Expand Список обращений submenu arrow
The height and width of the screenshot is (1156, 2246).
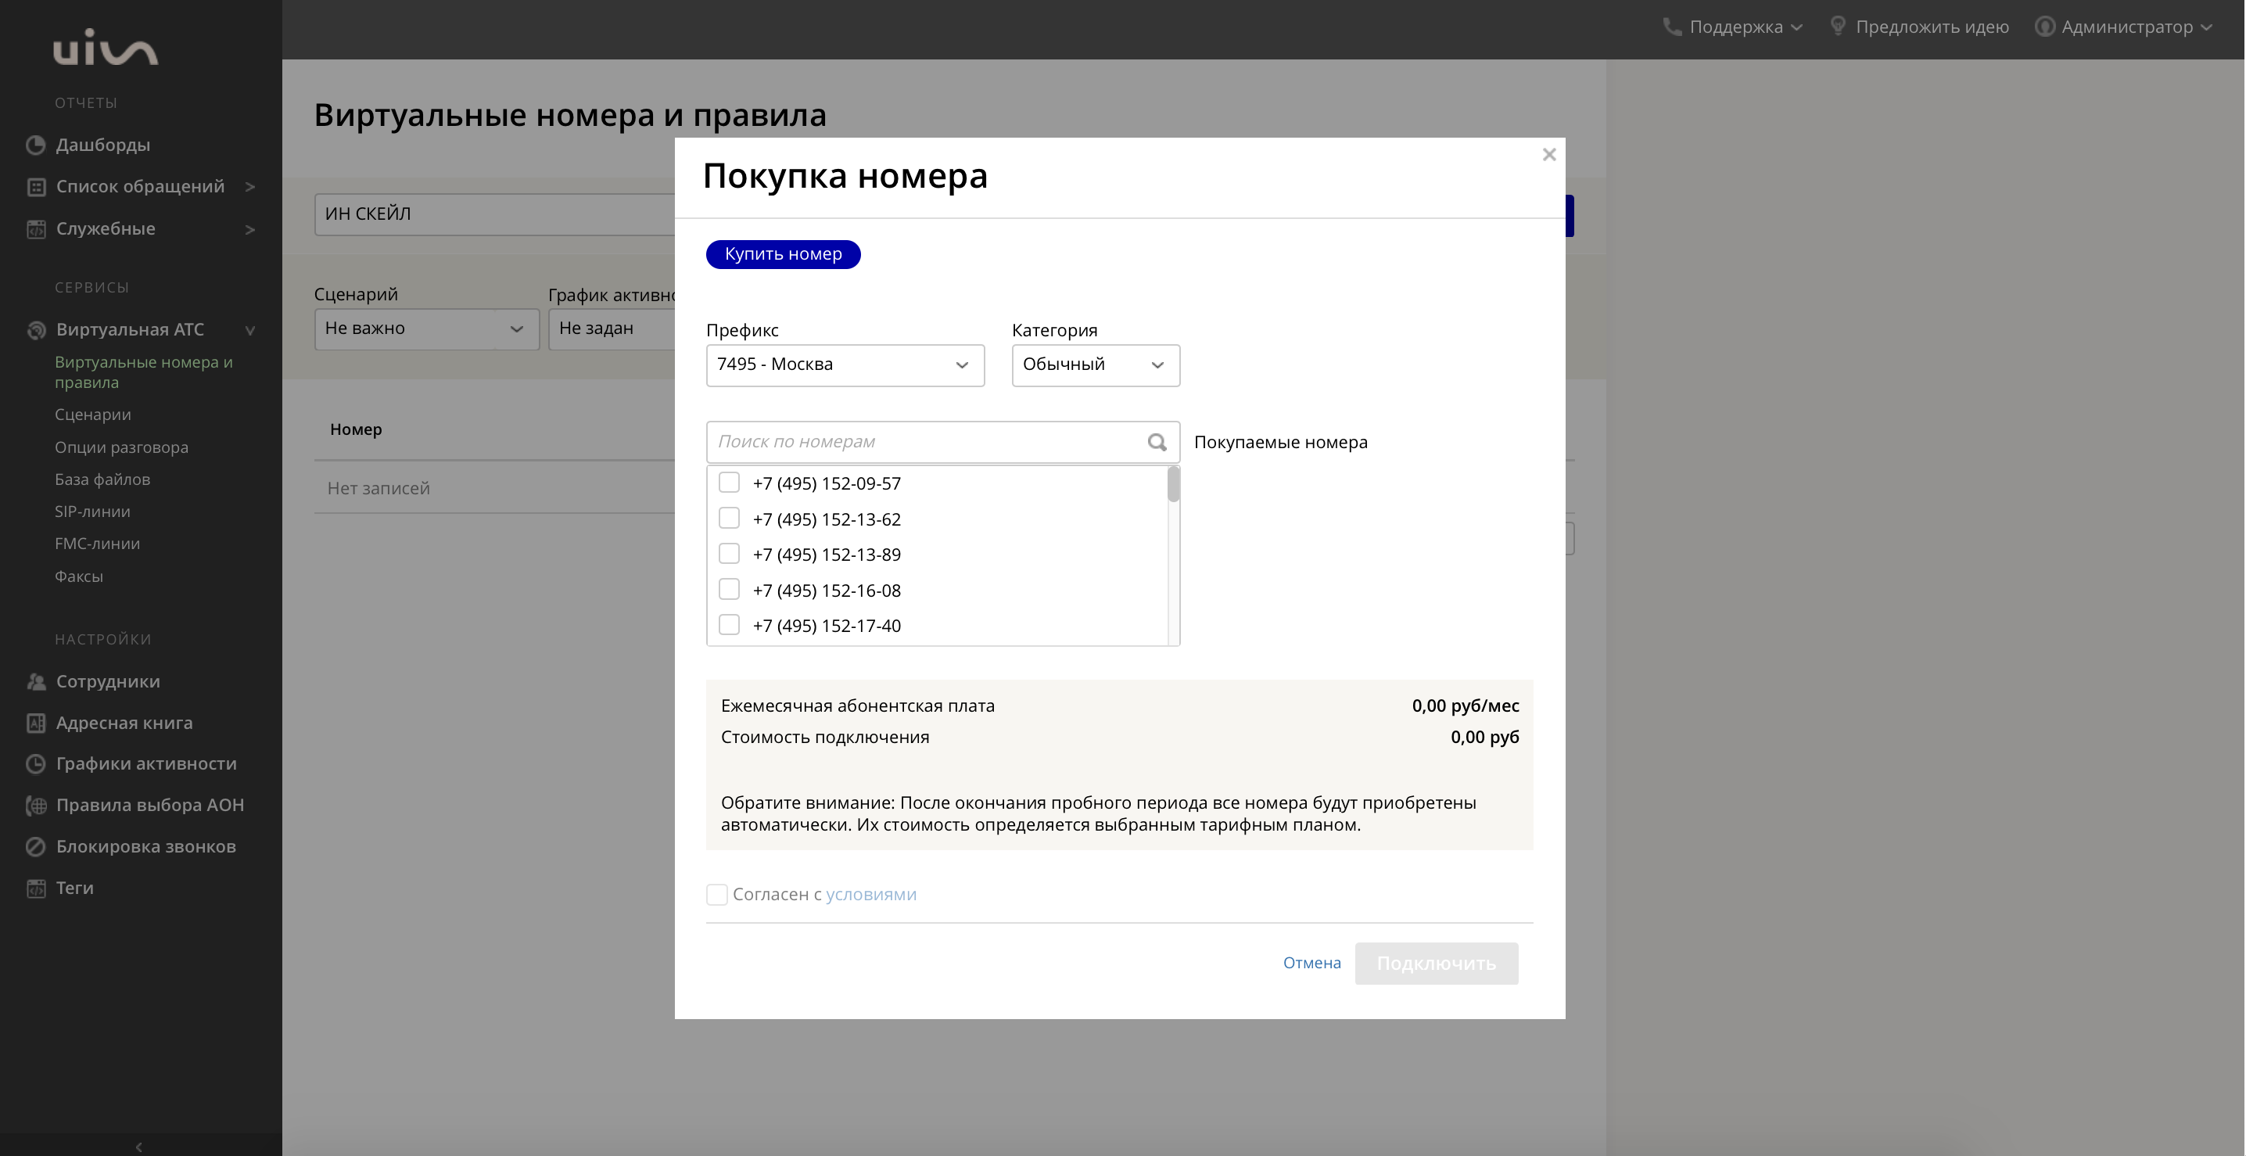click(x=250, y=187)
